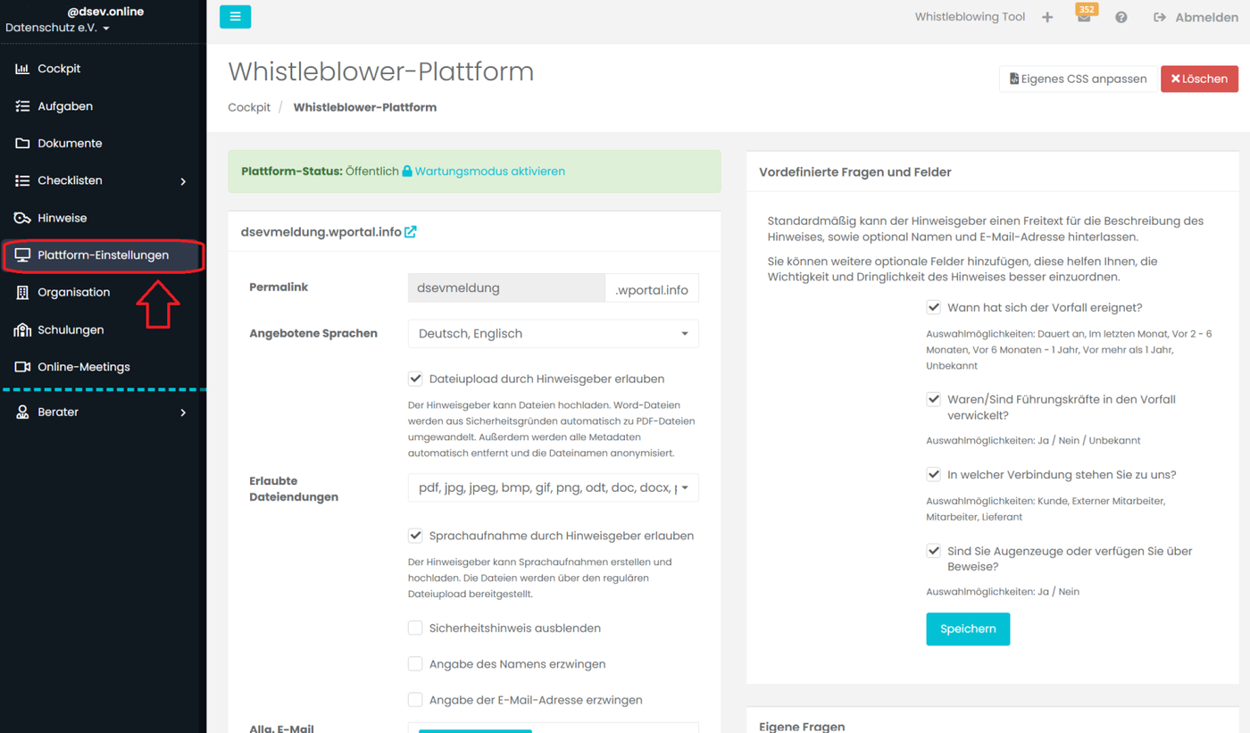
Task: Open the Erlaubte Dateiendungen dropdown
Action: [554, 488]
